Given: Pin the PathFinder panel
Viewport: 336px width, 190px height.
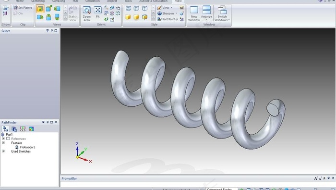Looking at the screenshot, I should (48, 122).
